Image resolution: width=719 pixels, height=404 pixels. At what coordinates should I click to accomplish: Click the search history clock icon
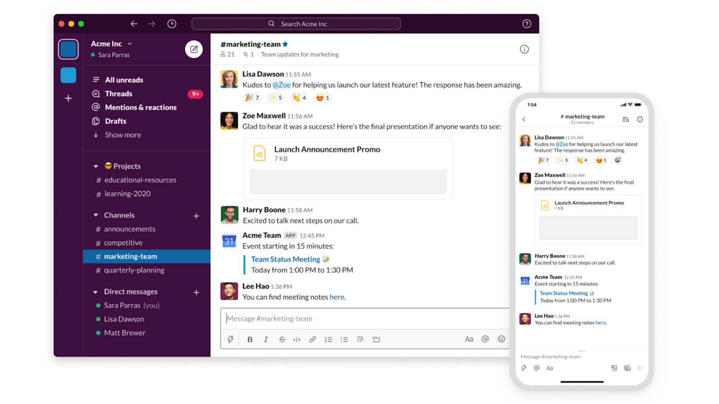[x=172, y=23]
